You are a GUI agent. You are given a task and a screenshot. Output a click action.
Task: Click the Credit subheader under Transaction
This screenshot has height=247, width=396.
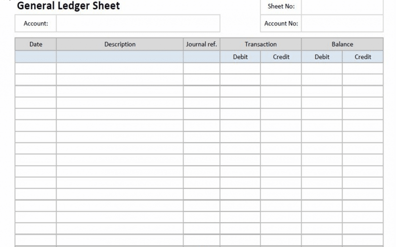[281, 57]
